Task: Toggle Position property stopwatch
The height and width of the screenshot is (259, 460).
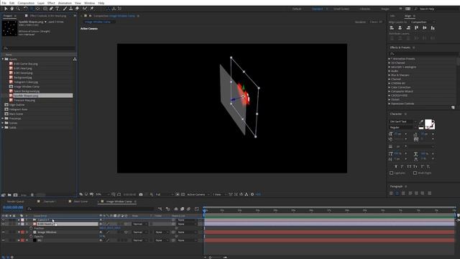Action: coord(31,228)
